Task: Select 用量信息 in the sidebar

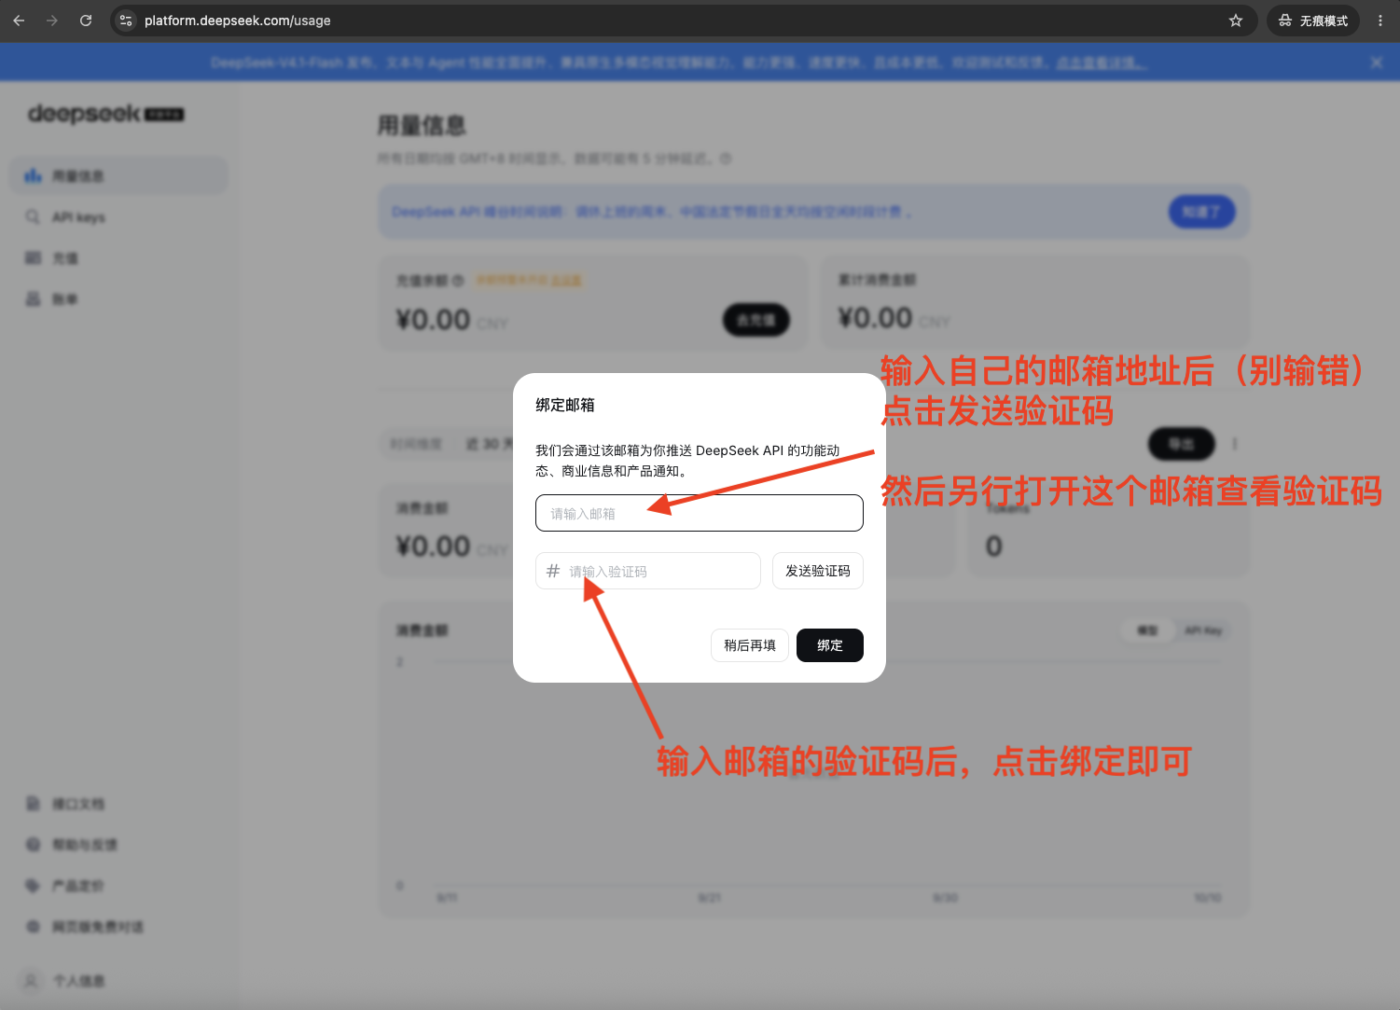Action: [x=118, y=175]
